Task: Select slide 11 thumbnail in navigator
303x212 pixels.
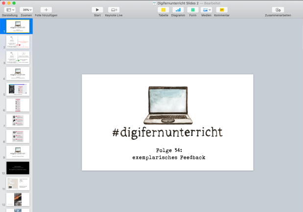Action: (18, 184)
